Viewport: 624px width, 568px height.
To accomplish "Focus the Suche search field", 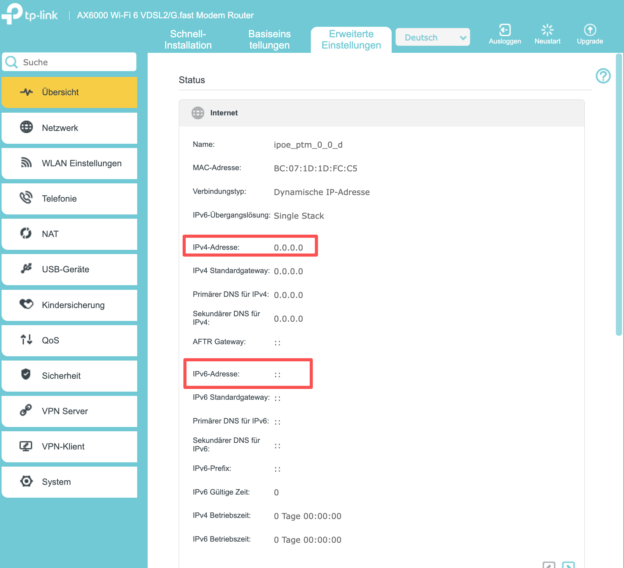I will 69,62.
